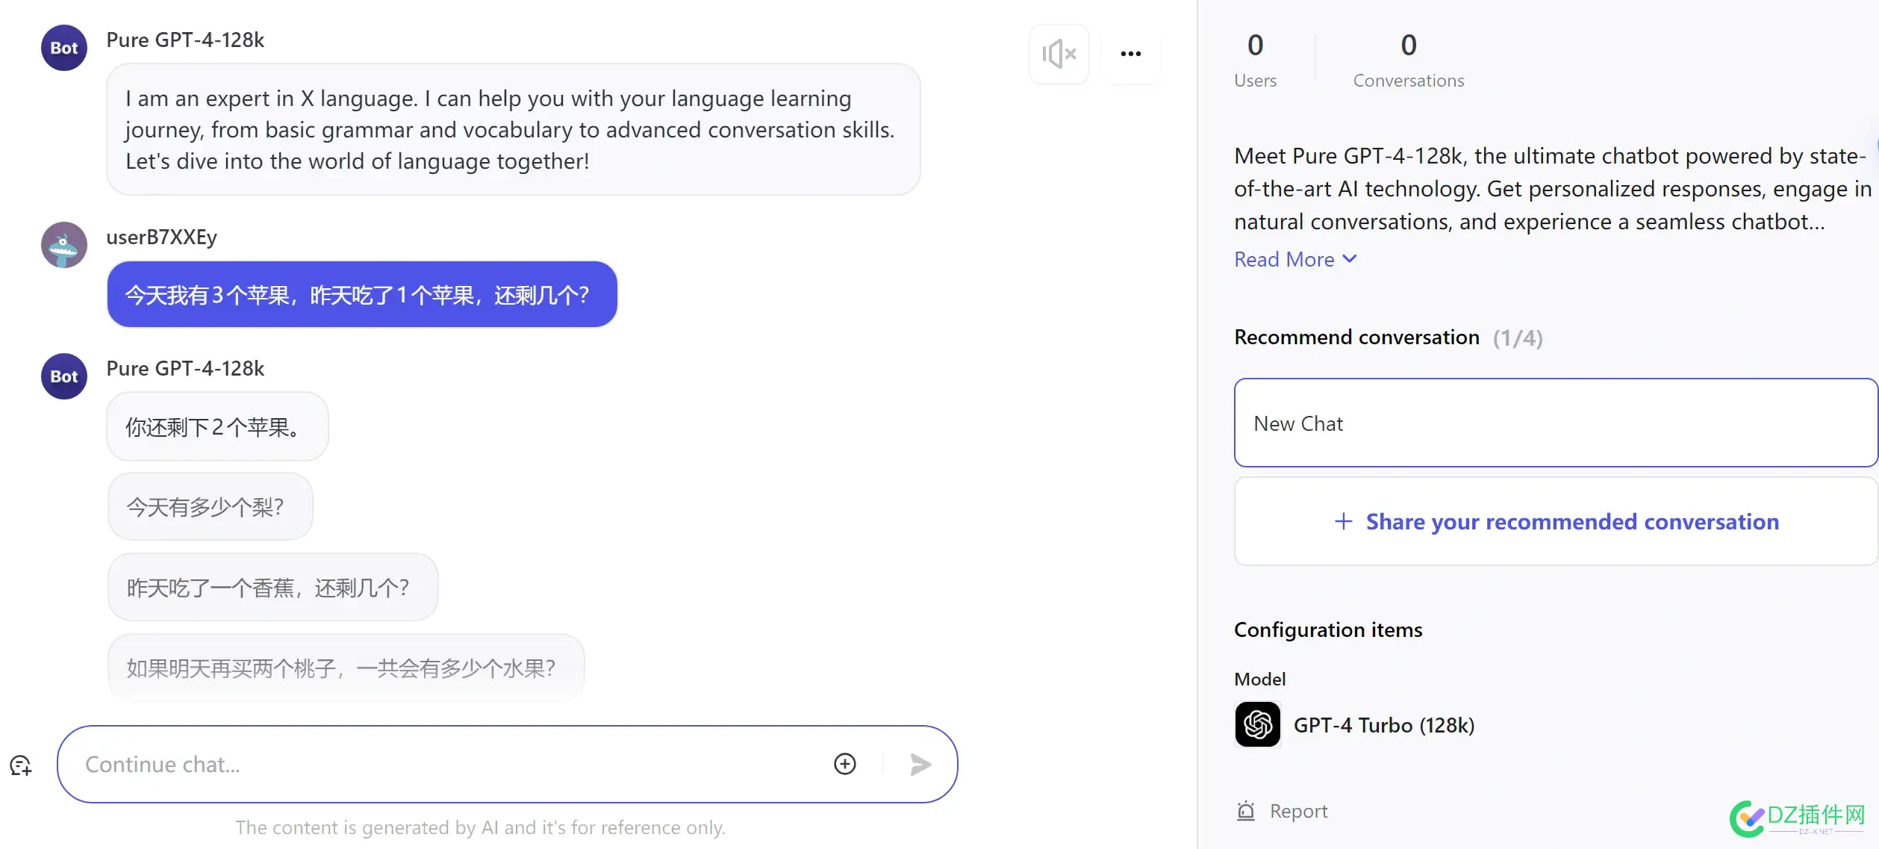This screenshot has width=1879, height=849.
Task: Click the GPT-4 Turbo OpenAI logo icon
Action: click(x=1257, y=724)
